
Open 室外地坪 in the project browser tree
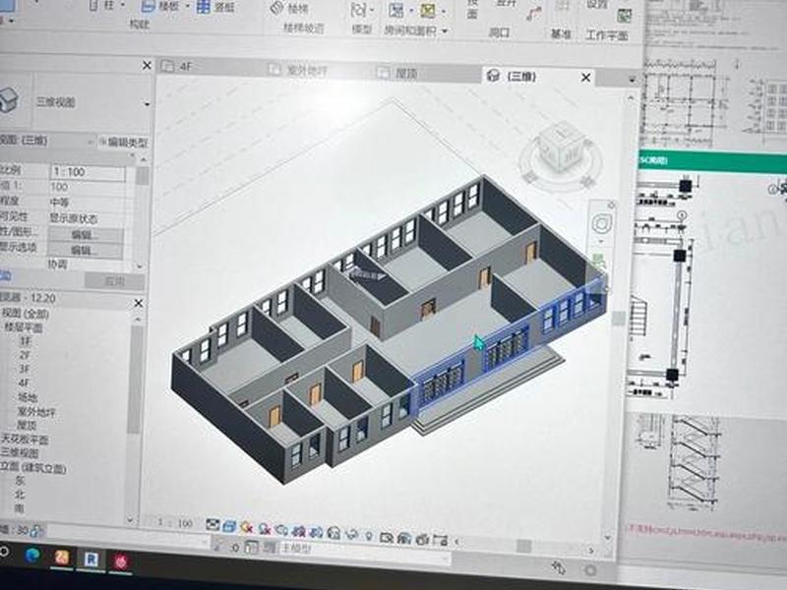36,411
